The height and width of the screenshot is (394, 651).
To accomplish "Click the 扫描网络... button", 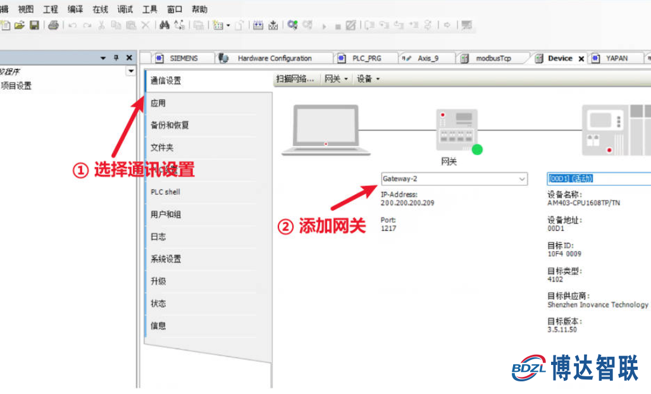I will click(295, 78).
